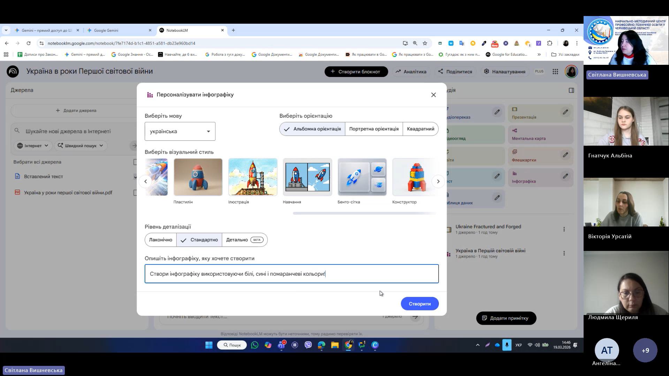Expand Швидкий пошук dropdown
Screen dimensions: 669x376
(x=81, y=146)
